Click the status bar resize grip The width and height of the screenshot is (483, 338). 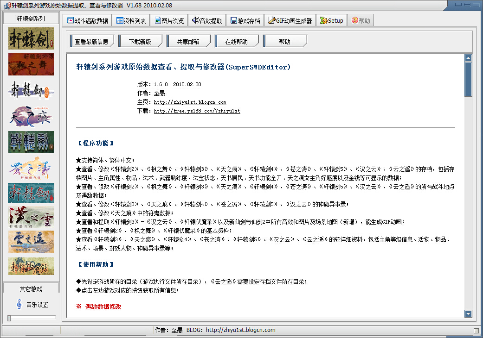click(x=477, y=331)
